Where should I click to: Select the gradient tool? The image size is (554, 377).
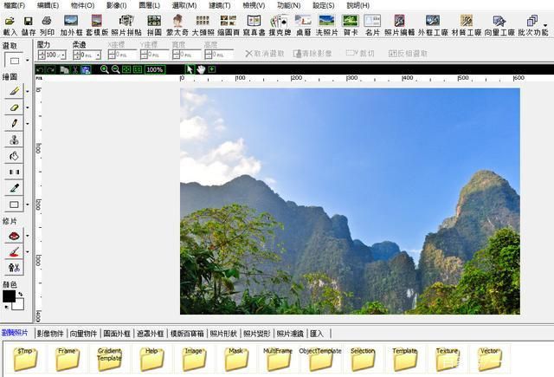point(14,172)
